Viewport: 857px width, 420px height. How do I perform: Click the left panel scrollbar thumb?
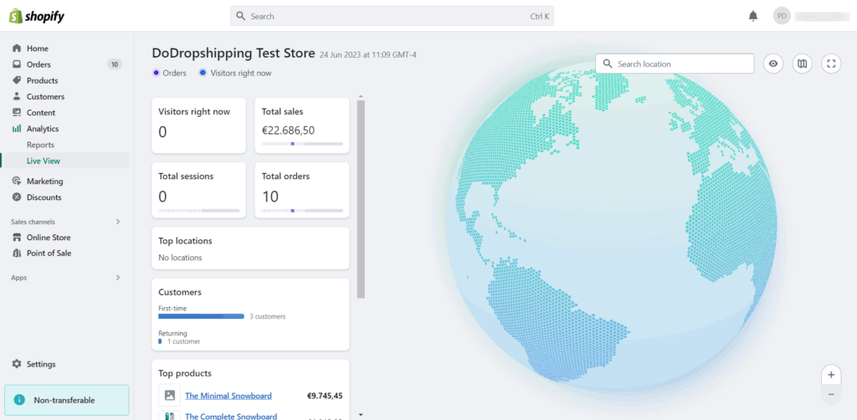point(361,199)
